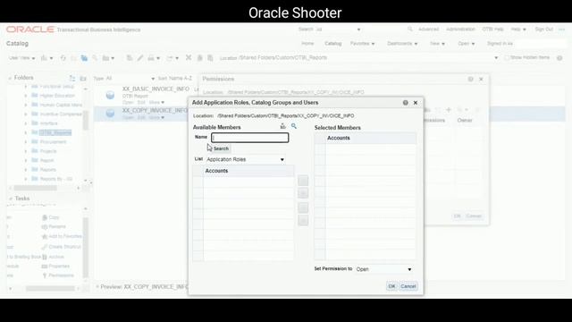Click the third shuttle remove button
The height and width of the screenshot is (322, 572).
(303, 208)
